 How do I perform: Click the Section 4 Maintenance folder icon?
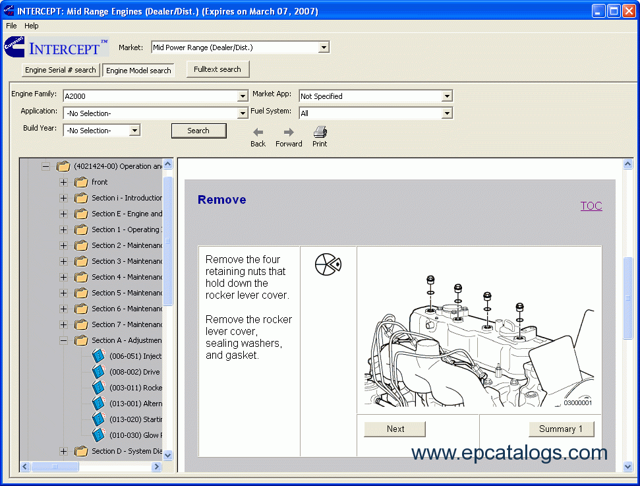(81, 277)
